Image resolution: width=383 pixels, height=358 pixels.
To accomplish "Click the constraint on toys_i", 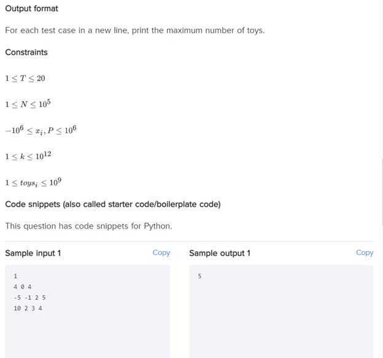I will 33,182.
